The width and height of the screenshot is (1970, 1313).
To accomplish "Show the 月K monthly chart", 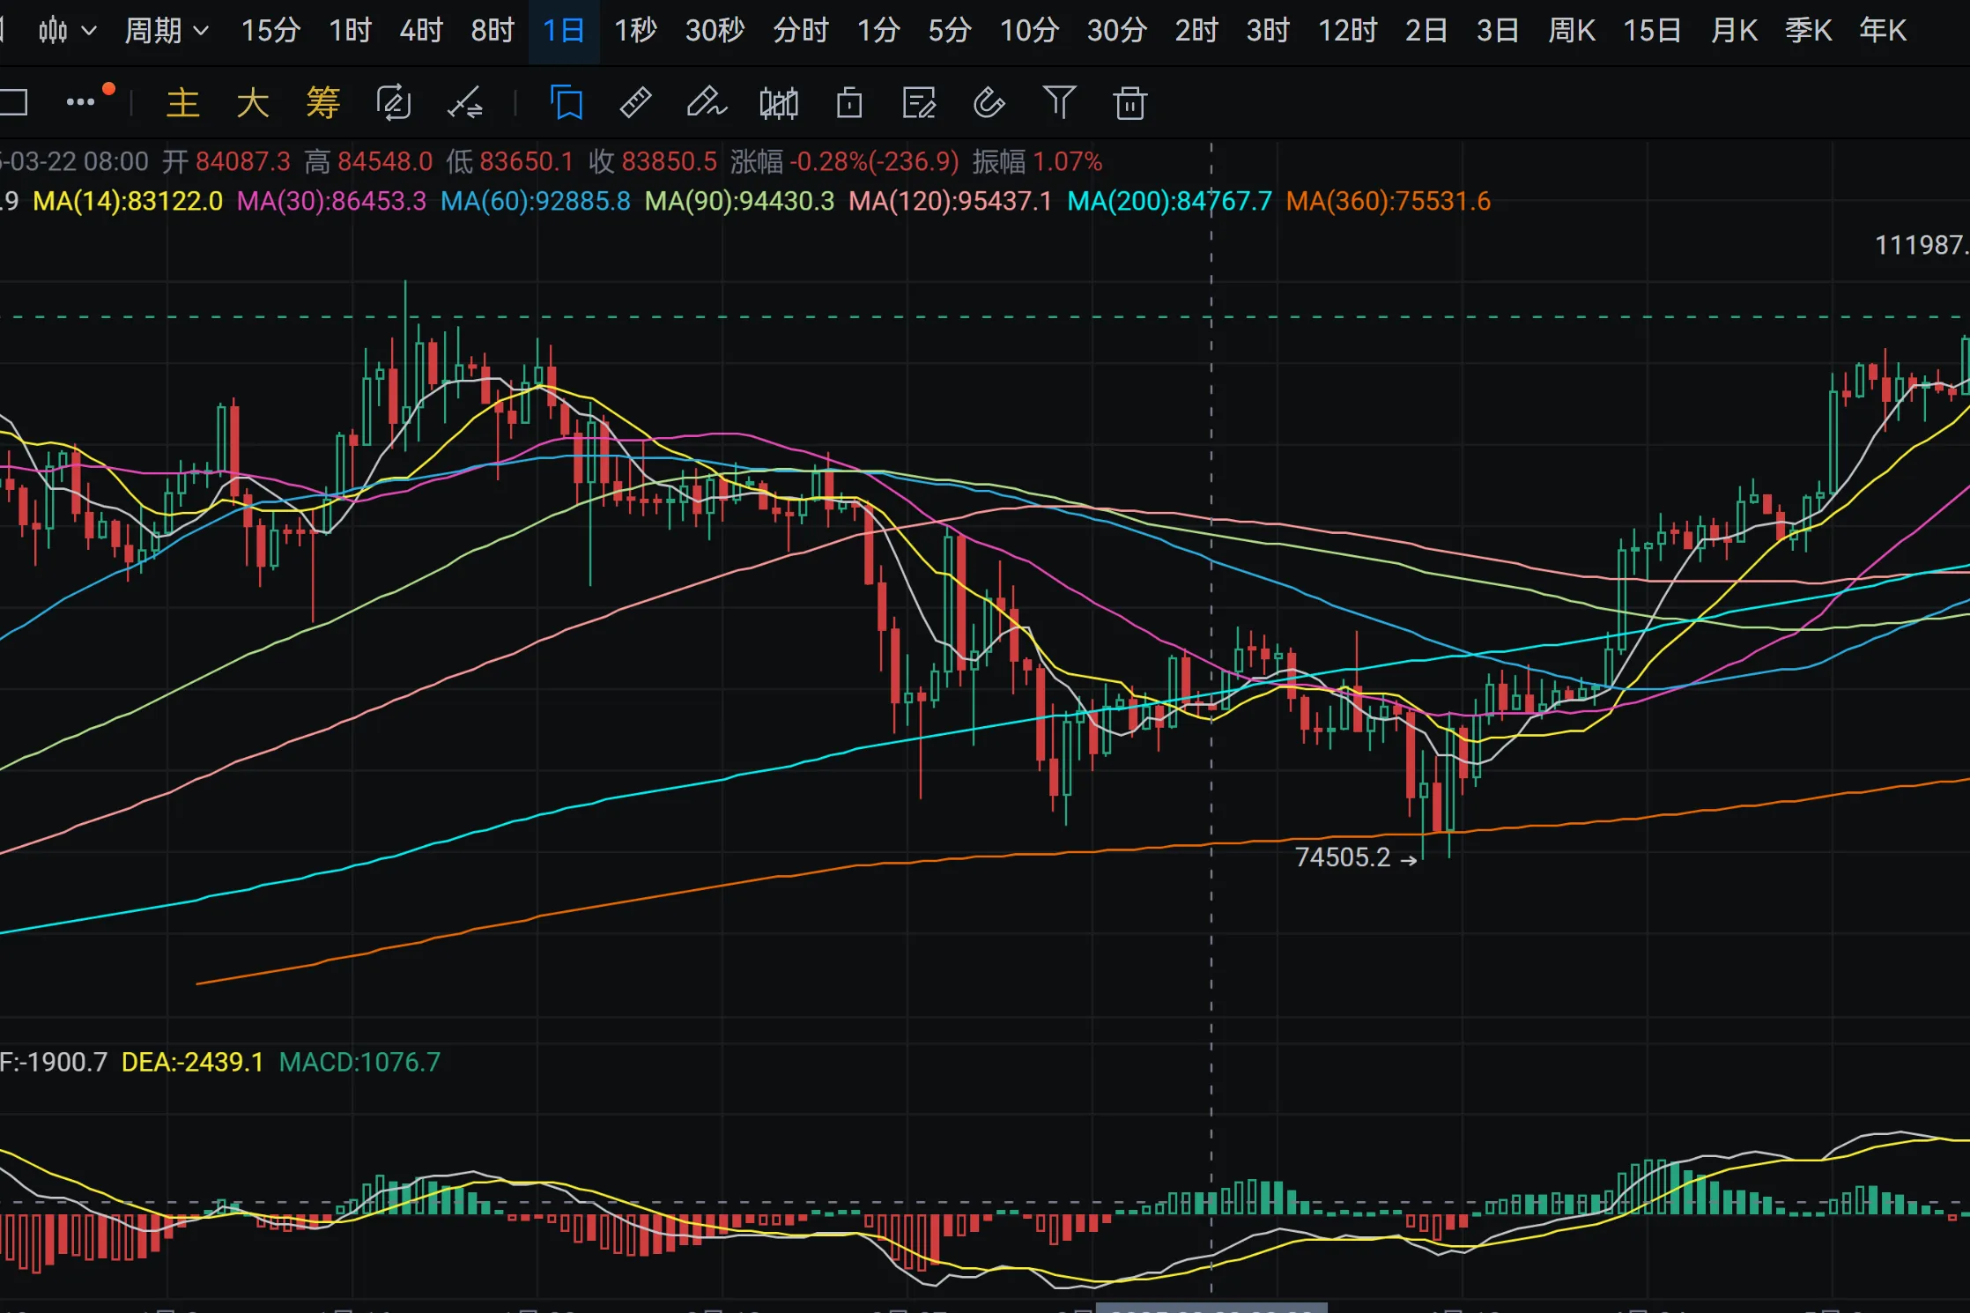I will pyautogui.click(x=1733, y=31).
